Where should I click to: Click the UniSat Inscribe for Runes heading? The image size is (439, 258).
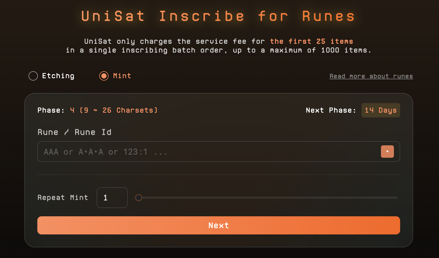[x=218, y=16]
